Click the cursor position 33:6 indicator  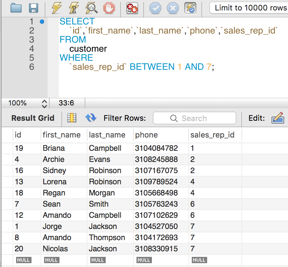[x=66, y=103]
